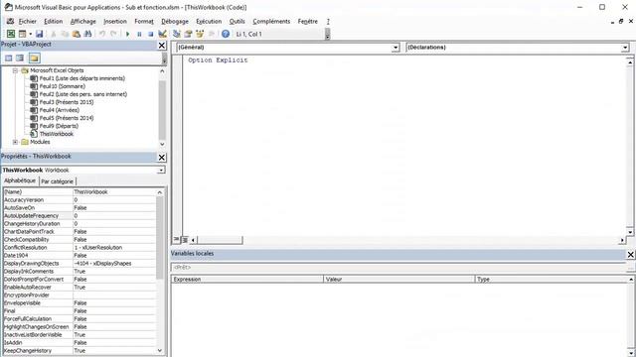Click the Insert UserForm toolbar icon
The image size is (636, 357).
pos(22,34)
